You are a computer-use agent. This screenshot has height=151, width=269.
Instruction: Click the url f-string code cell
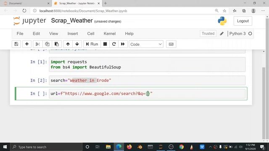coord(147,94)
